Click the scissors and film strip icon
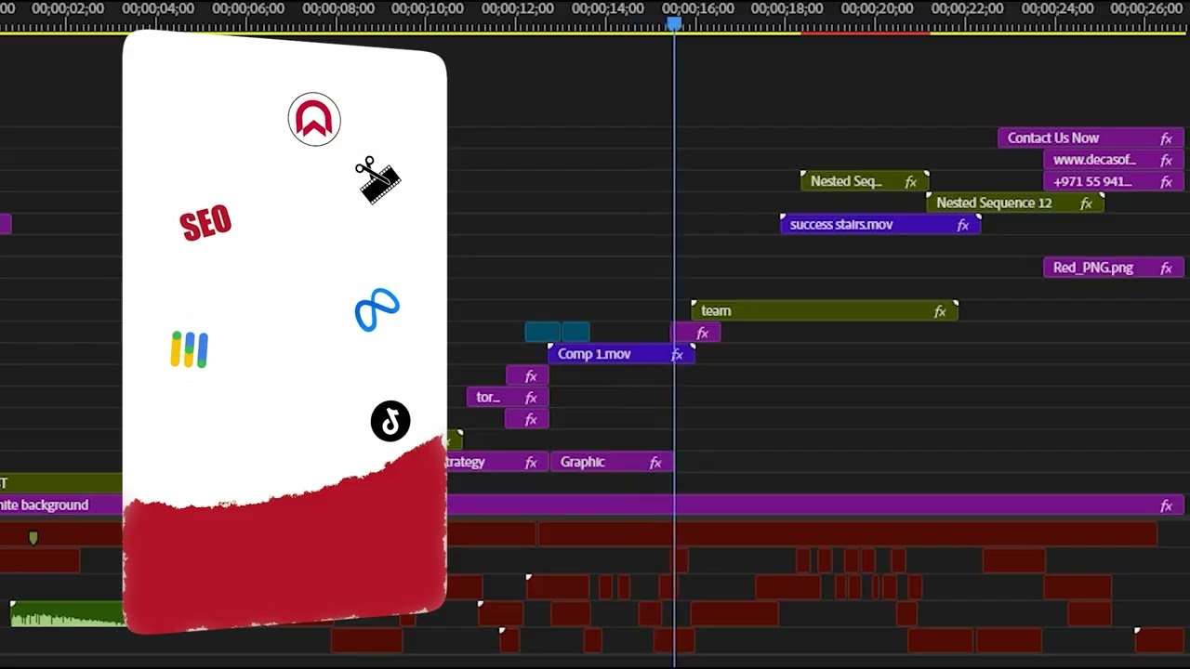1190x669 pixels. coord(377,180)
